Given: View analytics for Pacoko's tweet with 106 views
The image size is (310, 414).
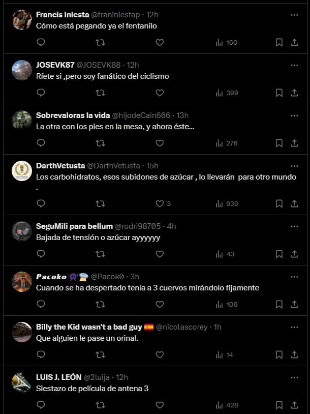Looking at the screenshot, I should click(227, 305).
